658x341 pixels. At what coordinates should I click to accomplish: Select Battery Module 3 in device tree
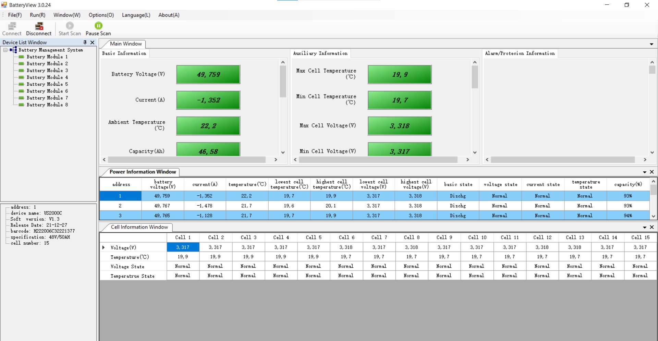pyautogui.click(x=47, y=70)
